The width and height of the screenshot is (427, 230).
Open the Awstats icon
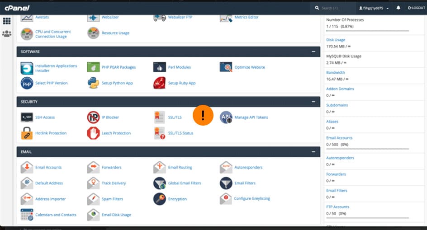(x=27, y=18)
